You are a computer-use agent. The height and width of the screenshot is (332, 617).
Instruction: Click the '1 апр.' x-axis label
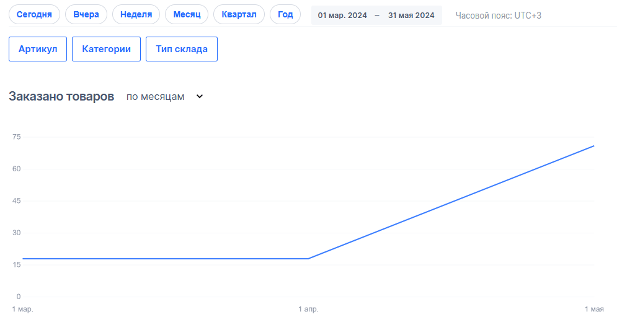pyautogui.click(x=308, y=309)
